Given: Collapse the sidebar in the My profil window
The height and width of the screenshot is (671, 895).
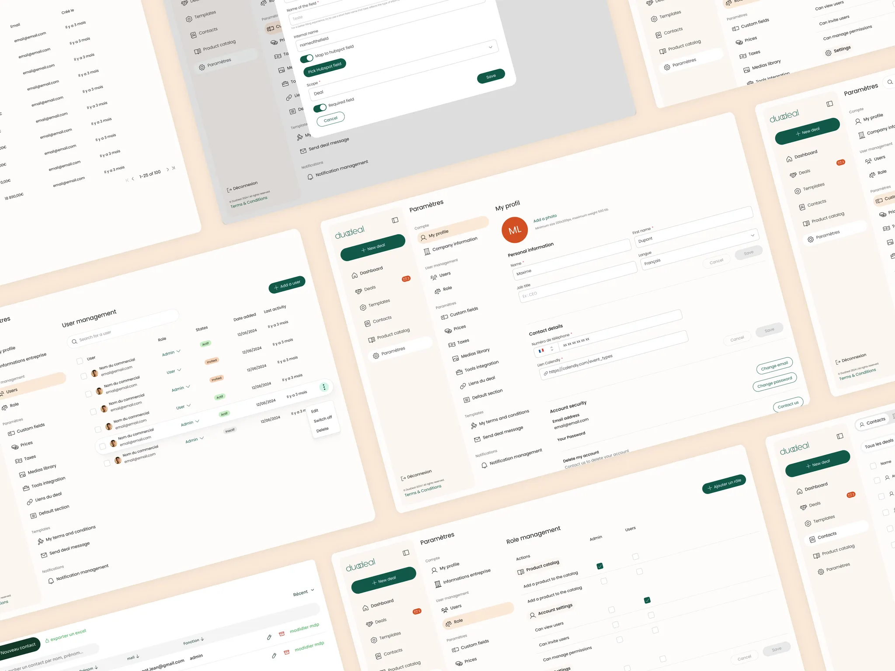Looking at the screenshot, I should 395,220.
